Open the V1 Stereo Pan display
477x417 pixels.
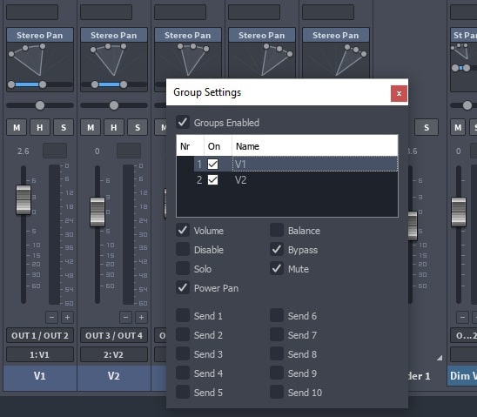point(40,60)
